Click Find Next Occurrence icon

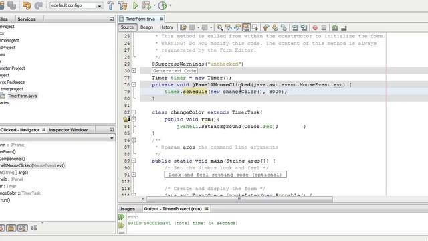pyautogui.click(x=237, y=27)
